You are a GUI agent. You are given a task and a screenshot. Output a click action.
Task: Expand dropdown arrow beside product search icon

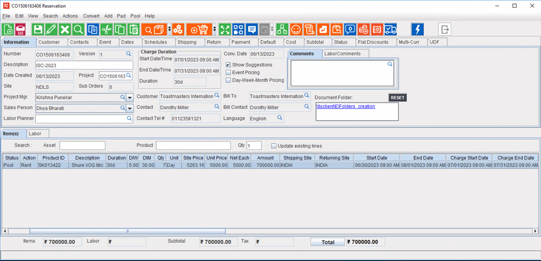coord(169,29)
